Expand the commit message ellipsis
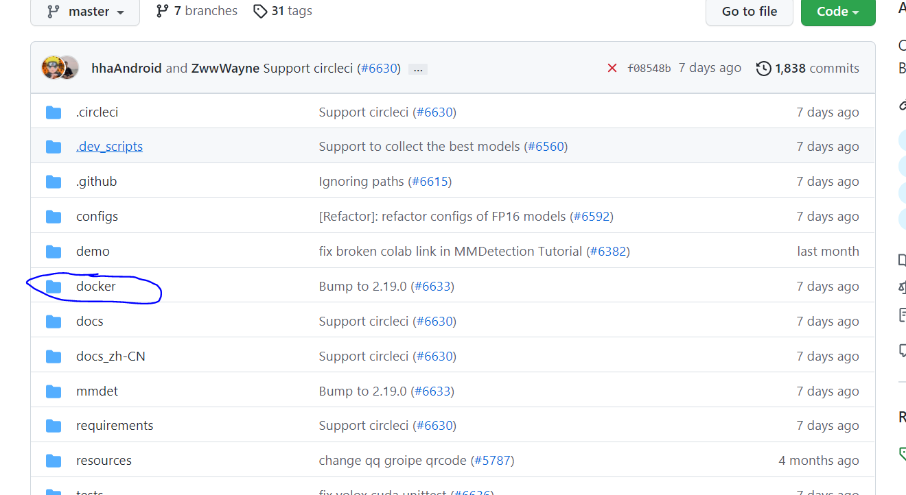Screen dimensions: 906x495 click(417, 69)
